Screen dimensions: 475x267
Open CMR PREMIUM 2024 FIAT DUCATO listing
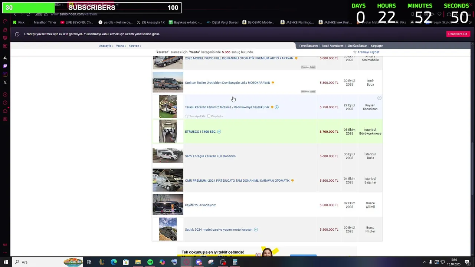click(237, 181)
